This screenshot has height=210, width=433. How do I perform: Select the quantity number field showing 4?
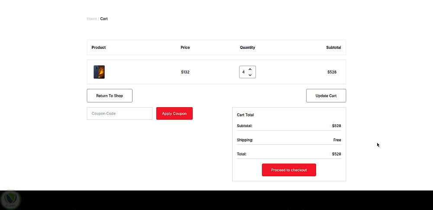tap(243, 72)
